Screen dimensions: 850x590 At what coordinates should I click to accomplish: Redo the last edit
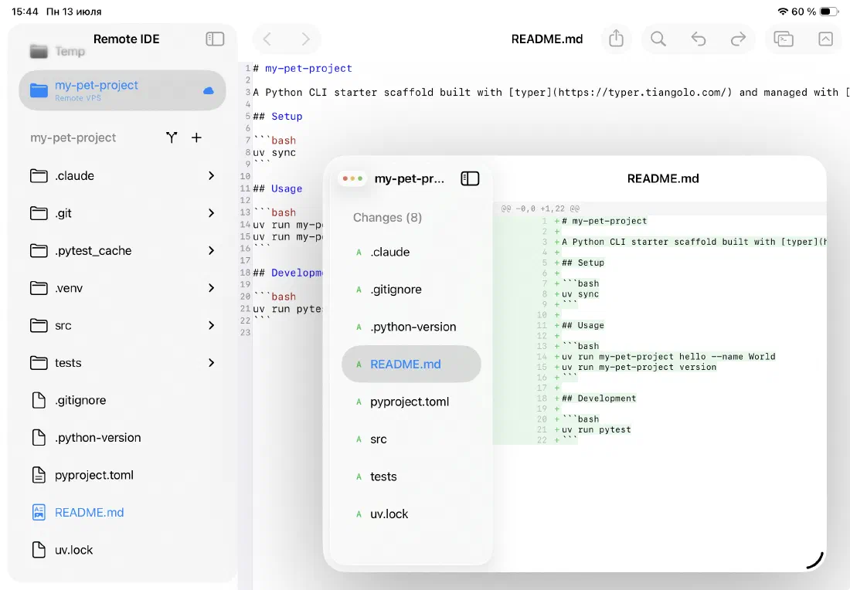738,39
